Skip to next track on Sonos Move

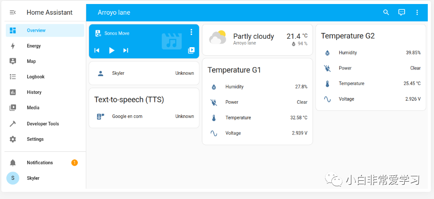[126, 50]
